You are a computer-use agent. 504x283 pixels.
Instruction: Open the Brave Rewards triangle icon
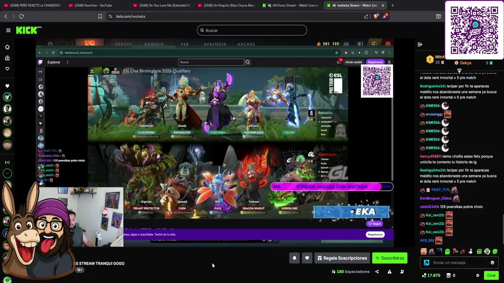[x=385, y=16]
